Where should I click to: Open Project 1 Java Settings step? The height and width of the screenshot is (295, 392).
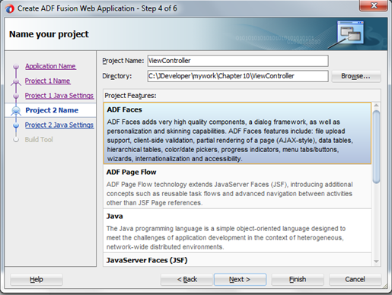[x=59, y=96]
